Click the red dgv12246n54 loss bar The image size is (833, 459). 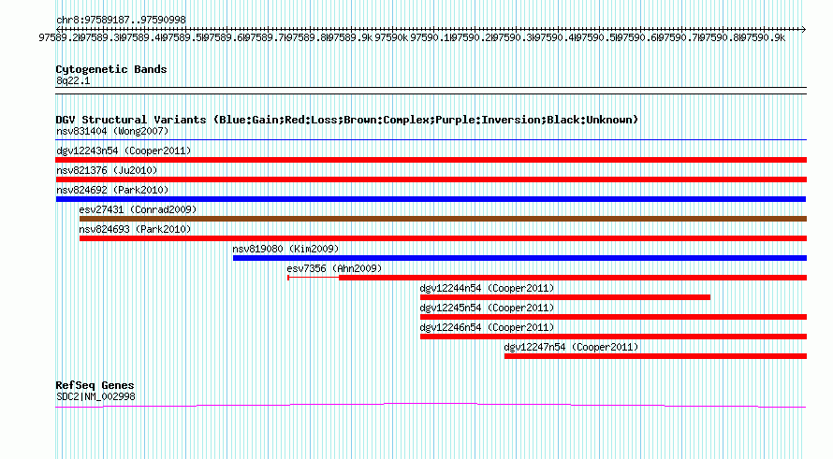point(614,337)
